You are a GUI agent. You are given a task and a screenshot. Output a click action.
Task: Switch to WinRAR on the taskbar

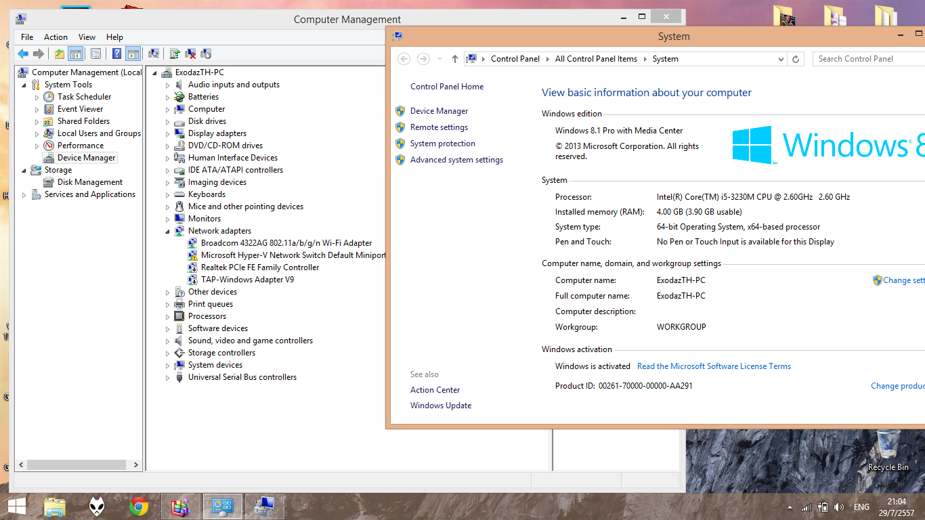pos(181,506)
